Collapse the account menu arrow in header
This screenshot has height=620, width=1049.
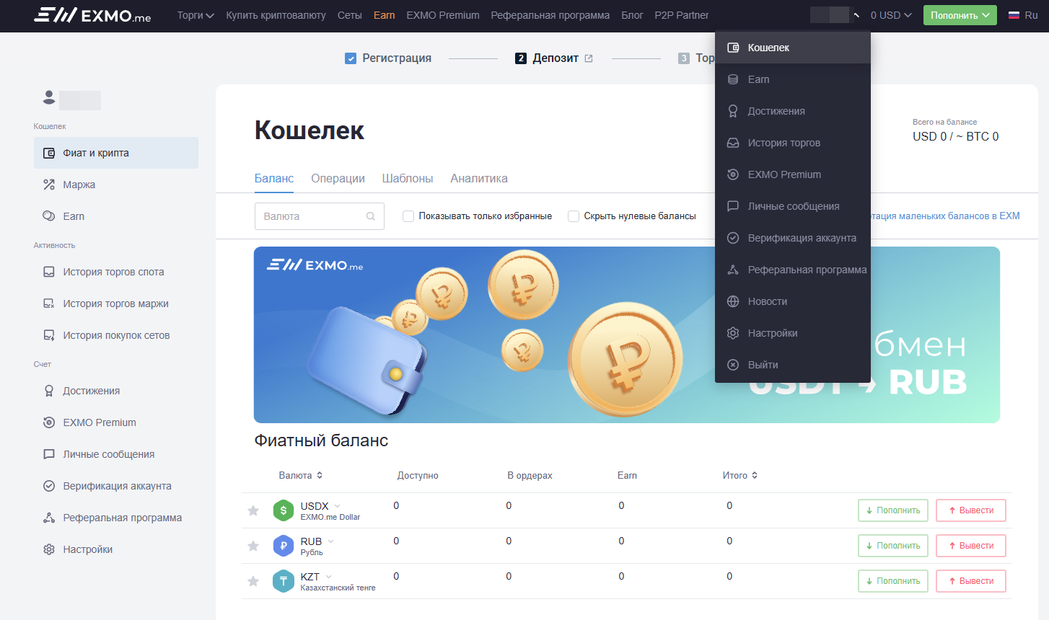856,15
